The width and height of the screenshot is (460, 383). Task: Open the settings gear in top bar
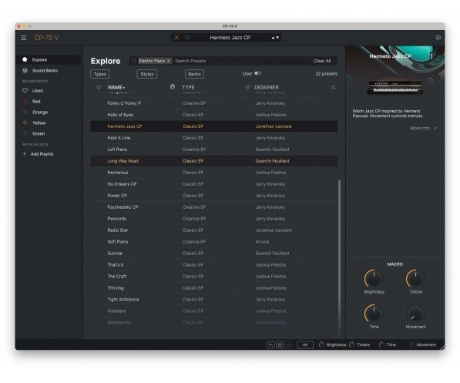pyautogui.click(x=438, y=38)
